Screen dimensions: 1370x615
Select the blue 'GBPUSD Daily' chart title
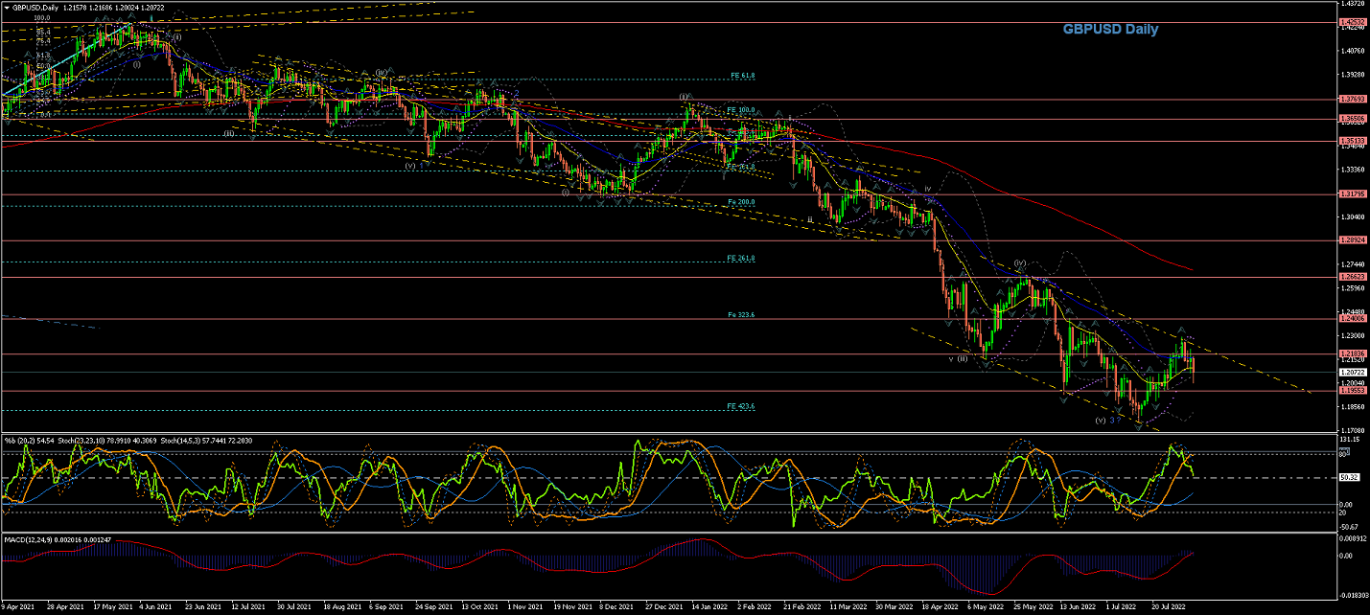coord(1110,29)
